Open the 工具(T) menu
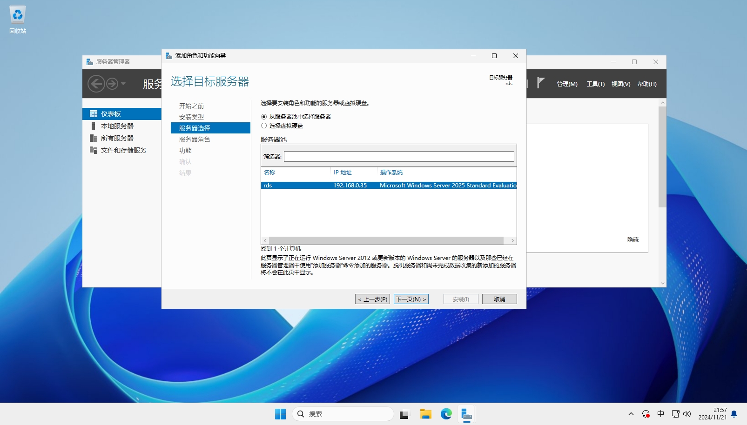This screenshot has height=425, width=747. click(x=595, y=84)
